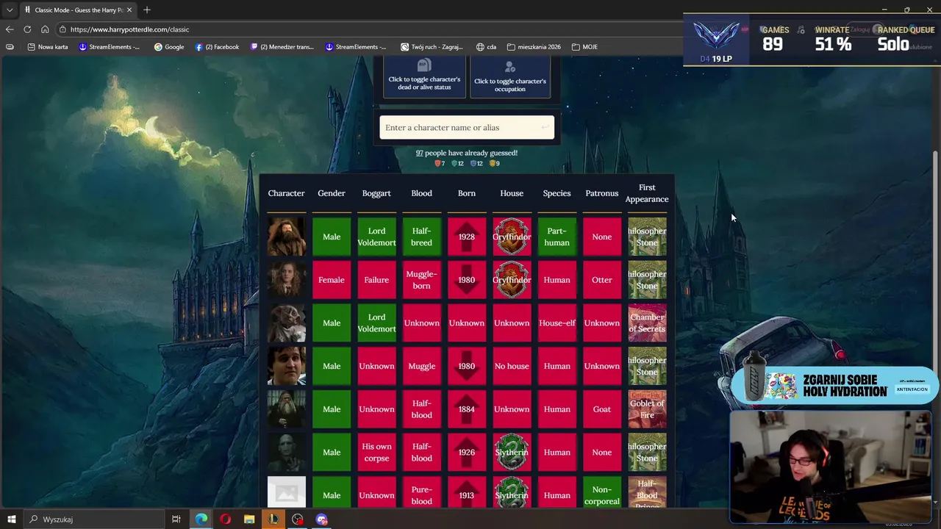Open the Twój ruch - Zagraj bookmark
This screenshot has width=941, height=529.
tap(432, 47)
